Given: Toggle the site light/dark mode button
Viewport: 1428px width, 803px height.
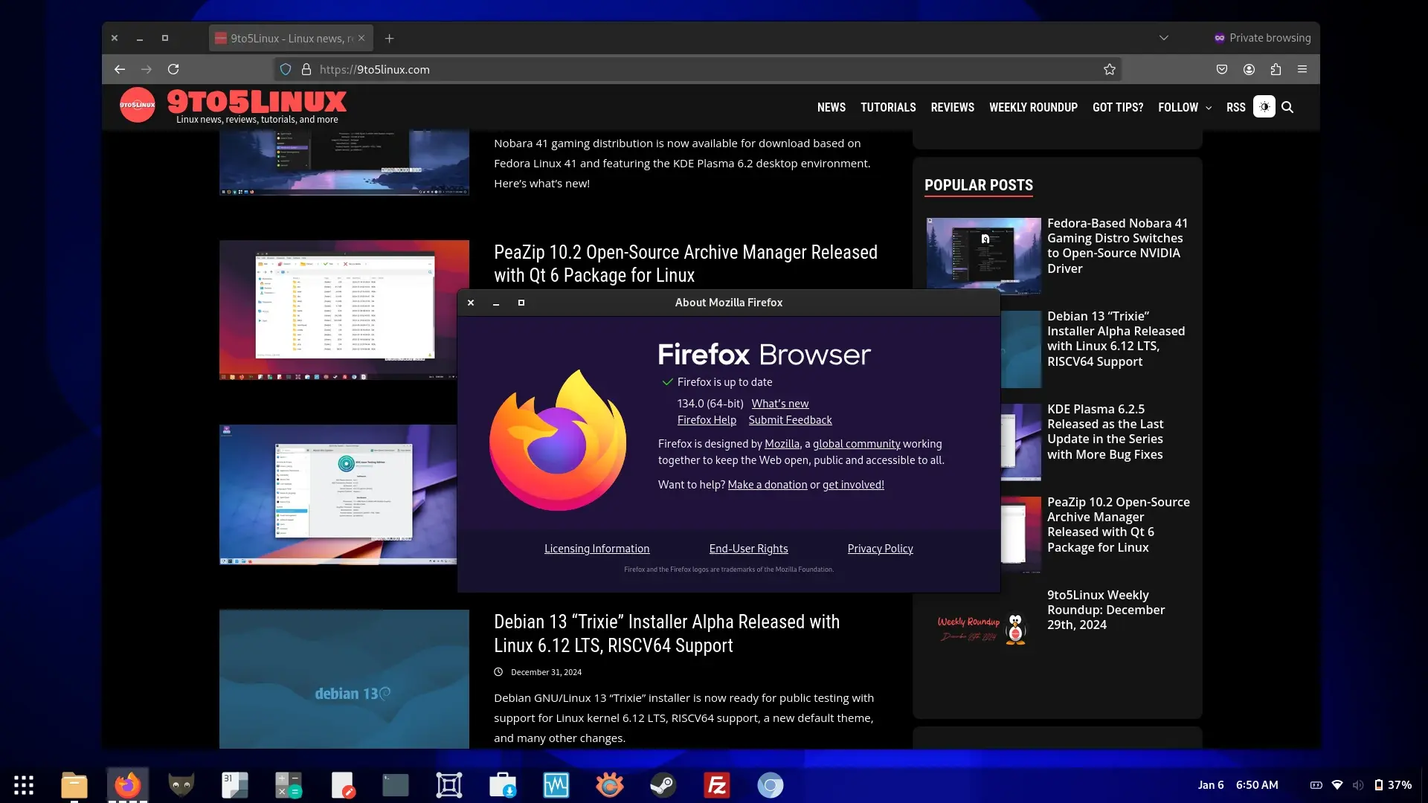Looking at the screenshot, I should click(x=1264, y=107).
